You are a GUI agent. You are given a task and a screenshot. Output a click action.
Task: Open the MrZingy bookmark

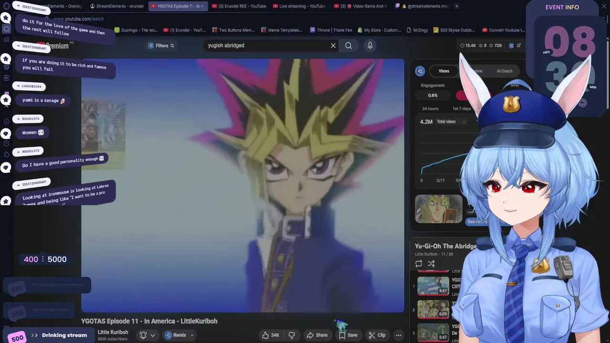point(417,30)
